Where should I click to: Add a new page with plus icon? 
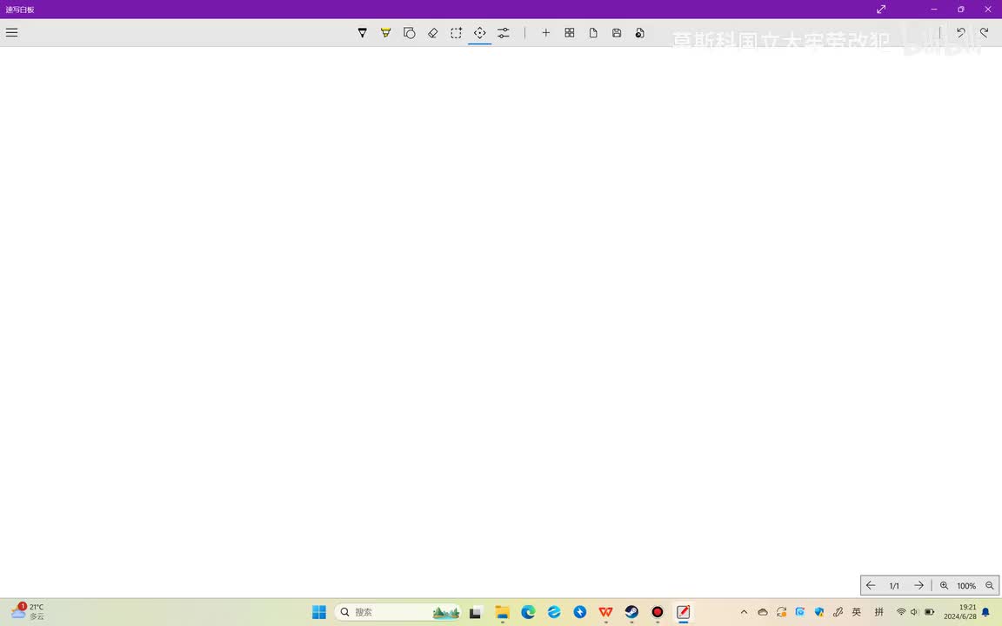pyautogui.click(x=545, y=32)
